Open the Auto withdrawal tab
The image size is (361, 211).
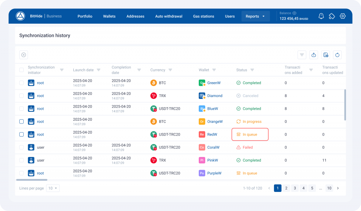(x=169, y=16)
